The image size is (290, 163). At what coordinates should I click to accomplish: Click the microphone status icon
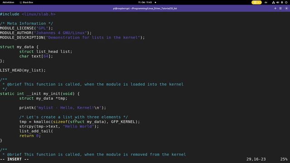282,2
